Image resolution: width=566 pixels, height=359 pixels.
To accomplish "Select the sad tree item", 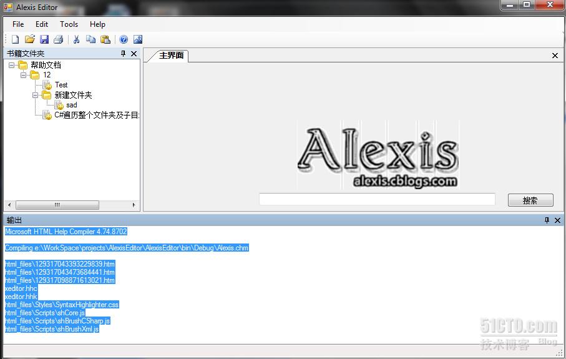I will [72, 105].
